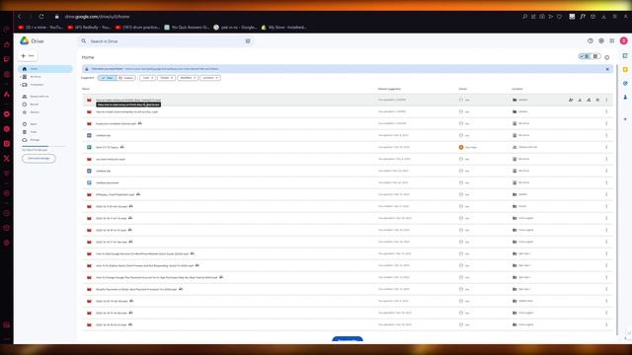Open the My Store bookmark
632x355 pixels.
(283, 28)
